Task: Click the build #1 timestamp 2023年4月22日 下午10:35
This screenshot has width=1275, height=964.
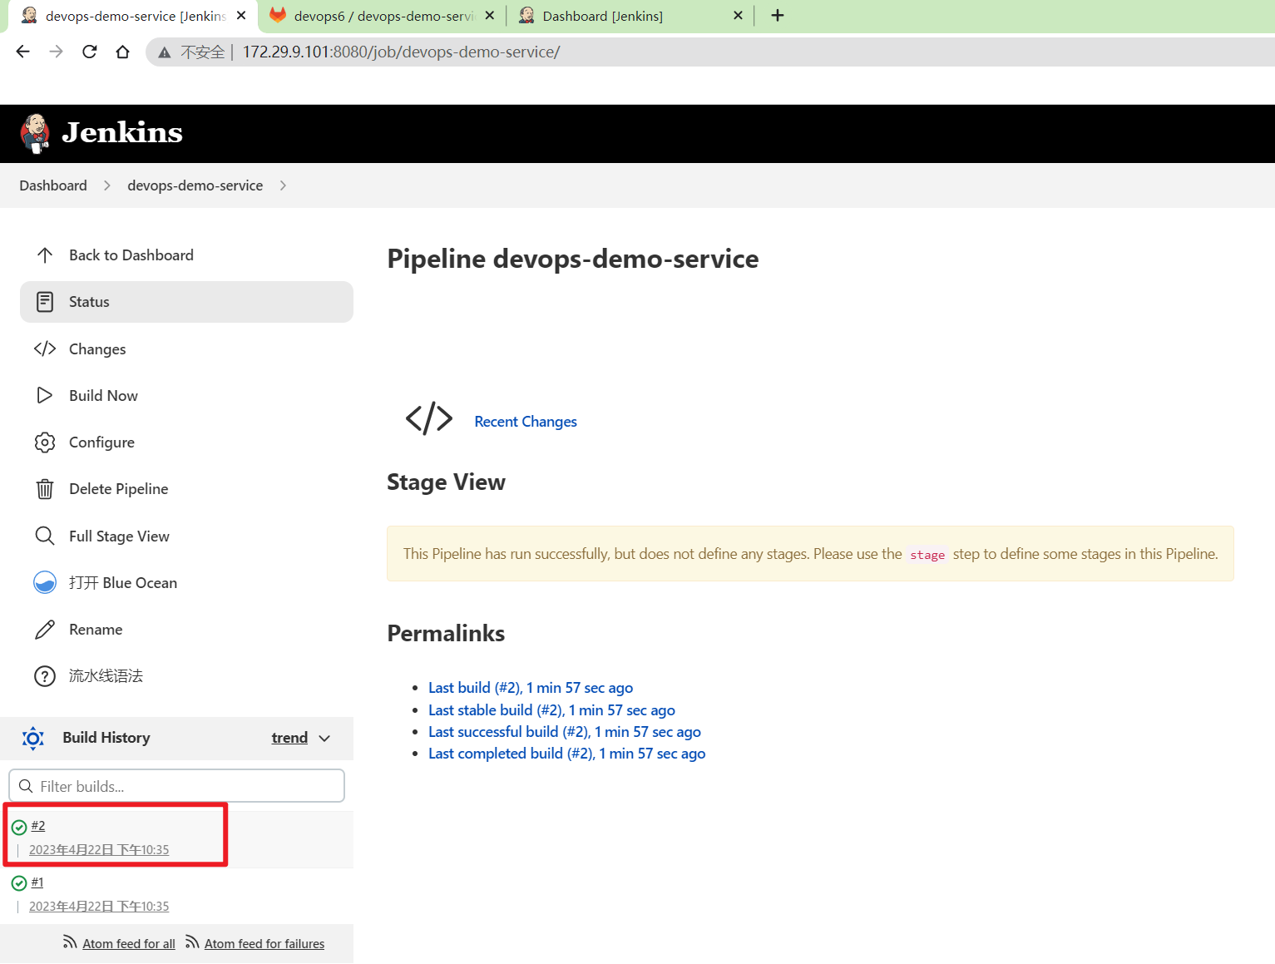Action: (x=99, y=907)
